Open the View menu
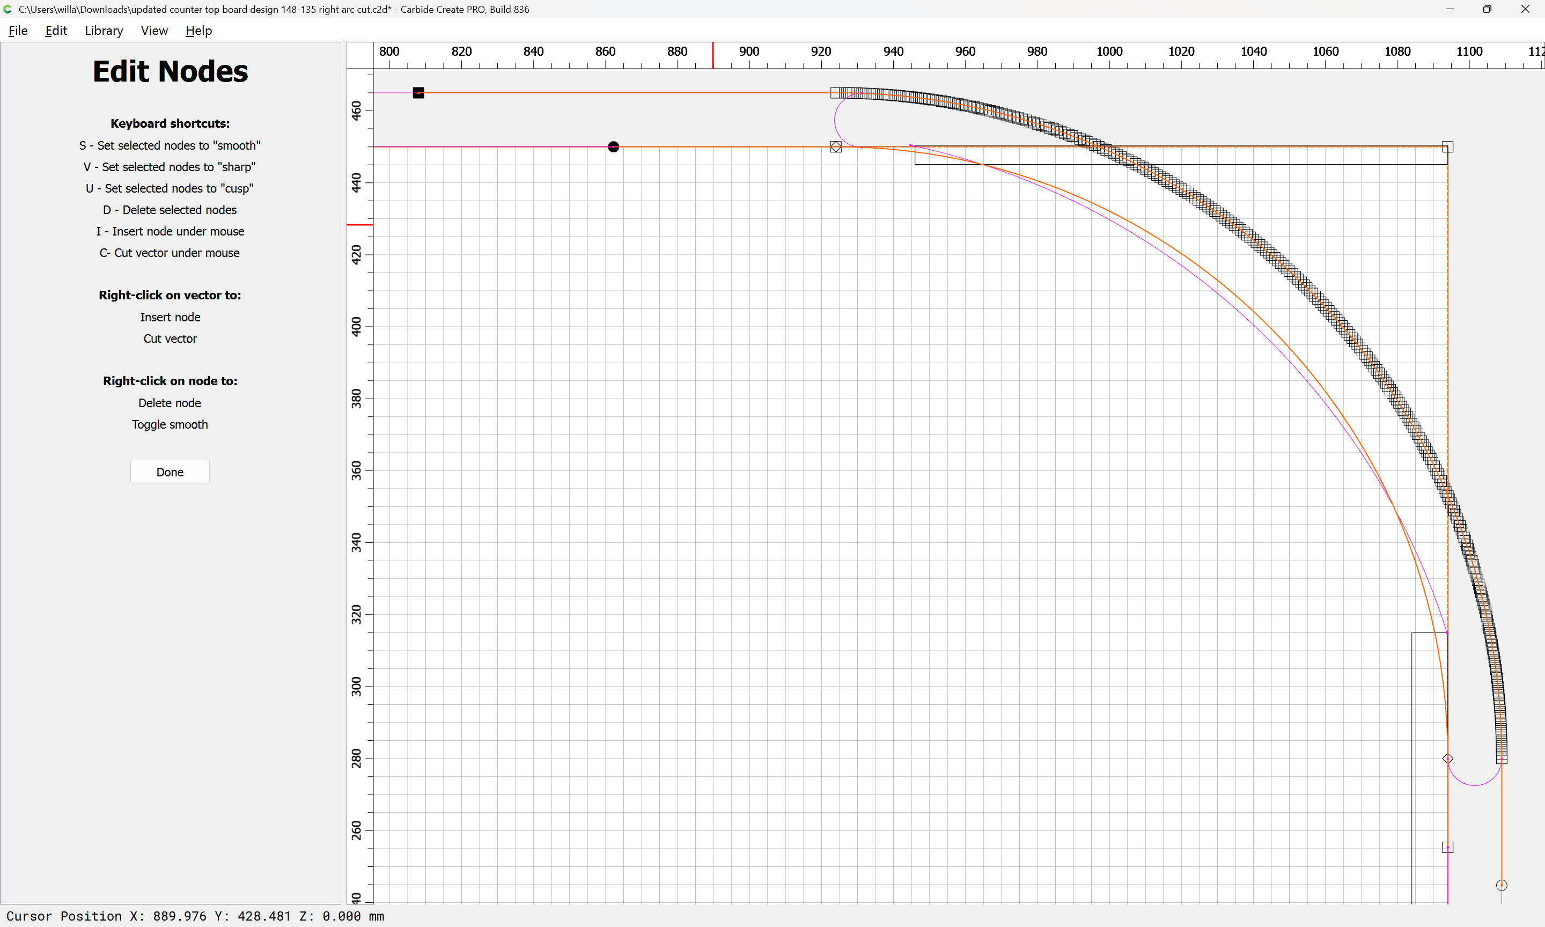This screenshot has width=1545, height=927. [153, 31]
